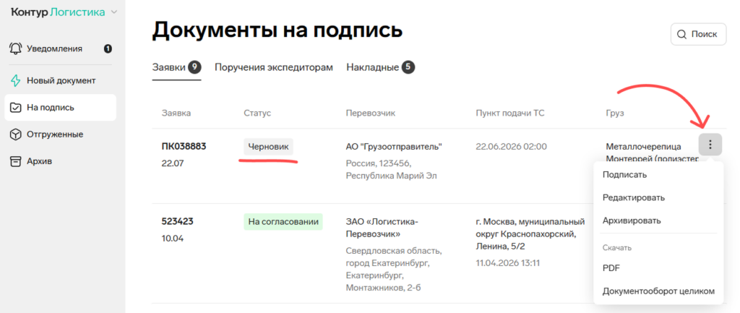Click the Заявки count badge 9

(194, 67)
